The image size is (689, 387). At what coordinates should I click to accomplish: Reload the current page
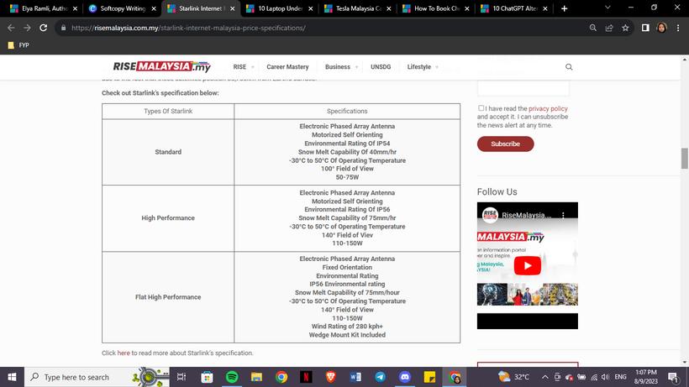pyautogui.click(x=43, y=28)
